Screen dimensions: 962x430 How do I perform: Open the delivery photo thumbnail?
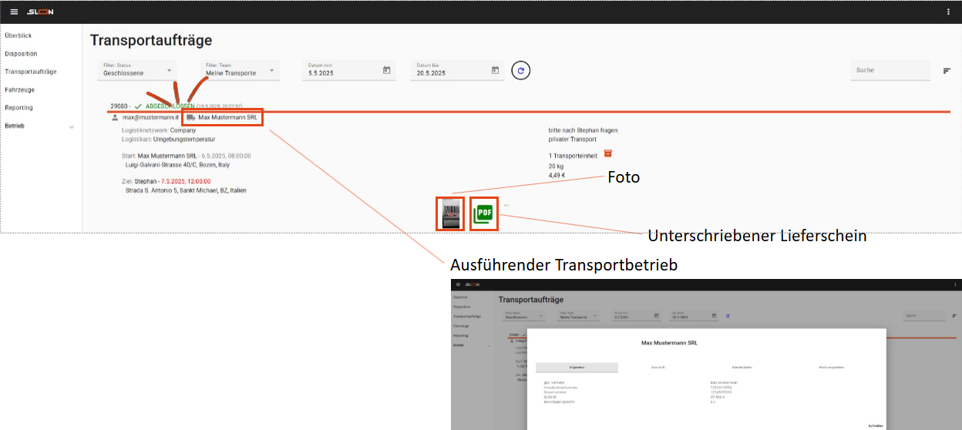449,213
